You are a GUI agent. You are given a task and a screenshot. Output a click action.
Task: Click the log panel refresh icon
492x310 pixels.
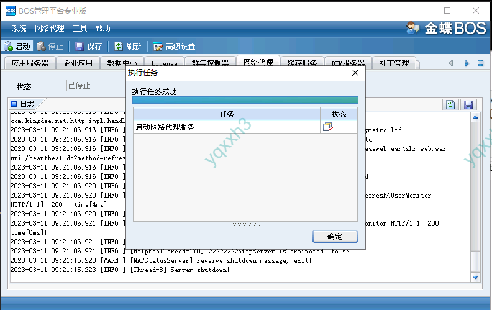point(450,104)
